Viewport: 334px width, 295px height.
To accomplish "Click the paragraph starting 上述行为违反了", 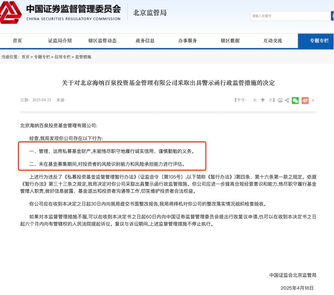I will coord(168,184).
